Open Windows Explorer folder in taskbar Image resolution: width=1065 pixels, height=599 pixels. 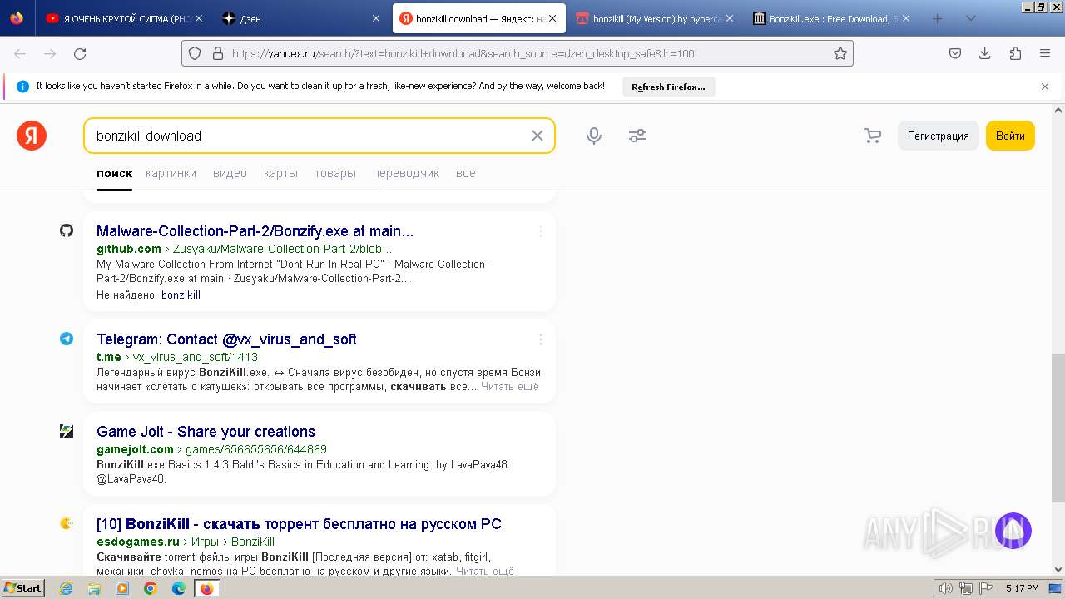click(x=94, y=588)
